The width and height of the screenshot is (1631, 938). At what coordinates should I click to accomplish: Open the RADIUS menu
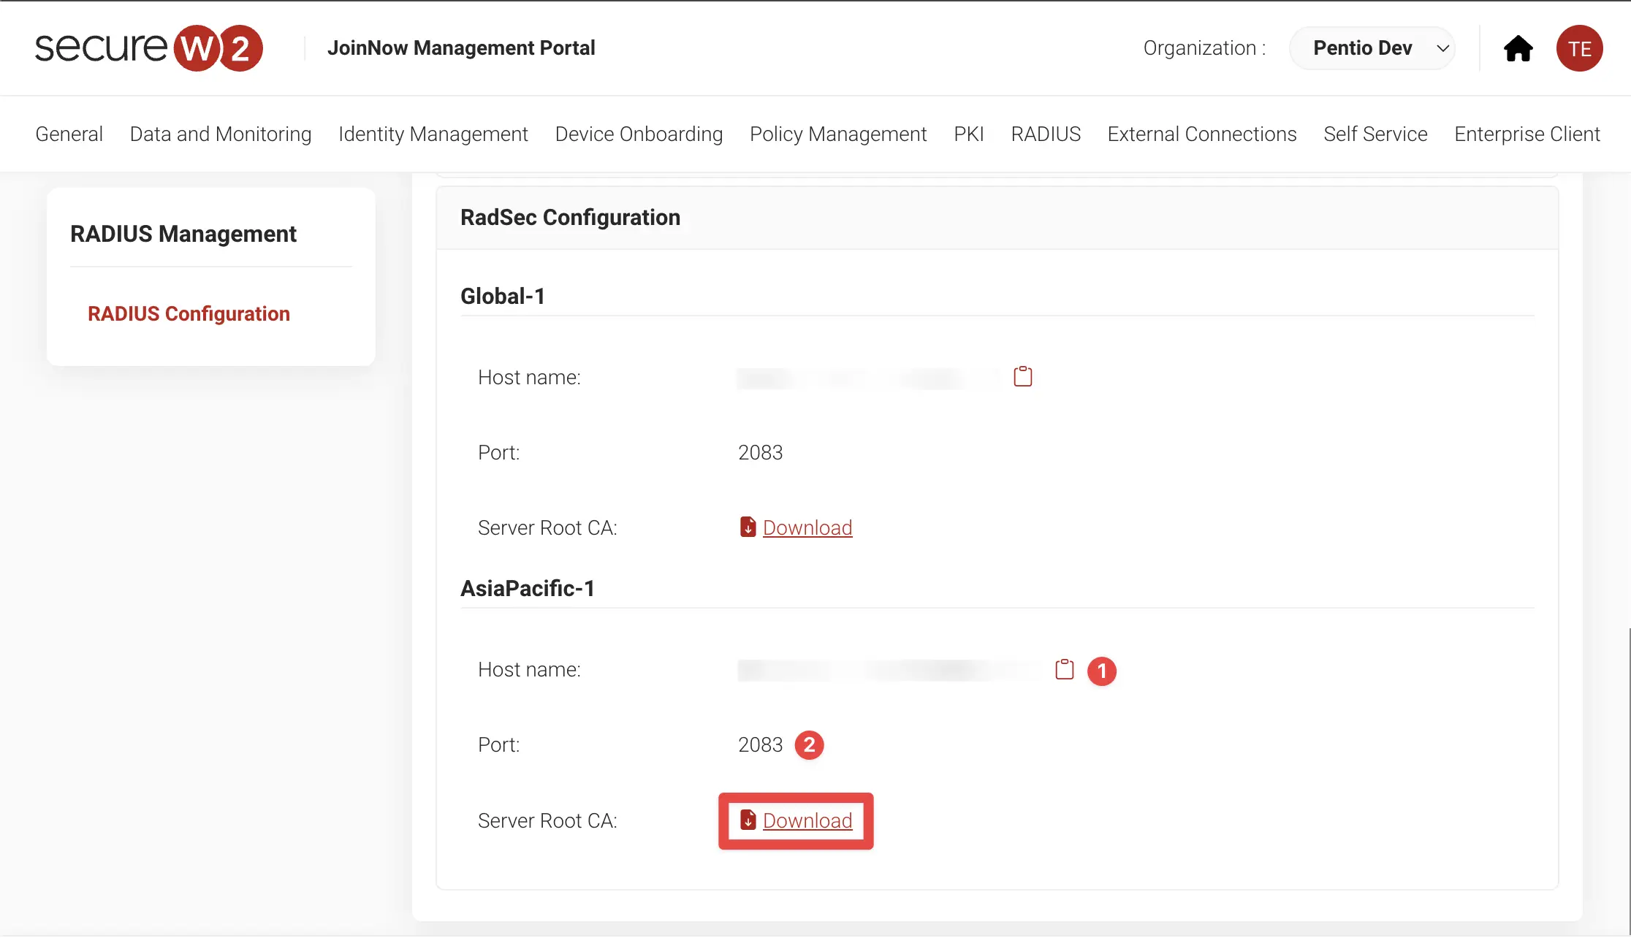click(1045, 134)
